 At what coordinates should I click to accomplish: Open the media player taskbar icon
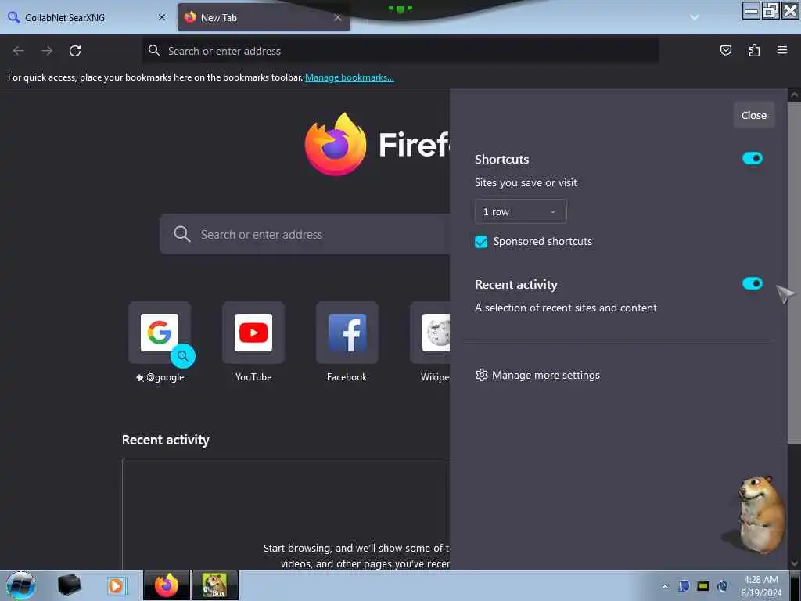click(x=116, y=585)
